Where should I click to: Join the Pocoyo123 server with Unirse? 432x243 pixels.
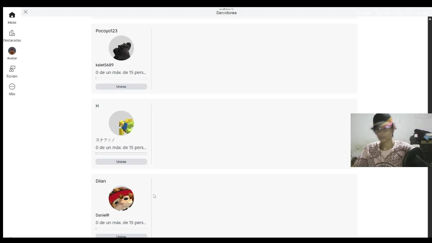[x=121, y=87]
